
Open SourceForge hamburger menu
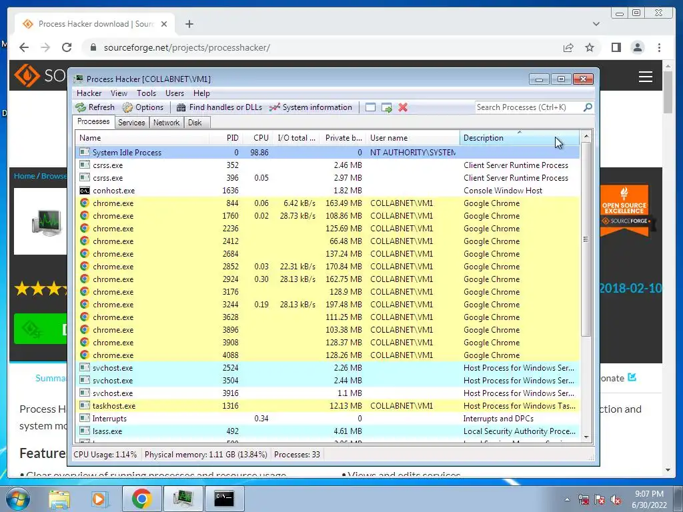tap(646, 77)
